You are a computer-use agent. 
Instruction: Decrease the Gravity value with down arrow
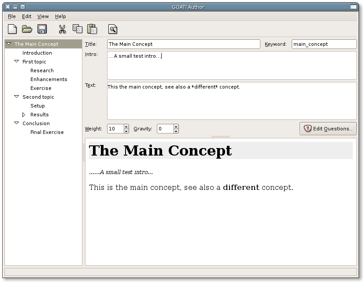[x=176, y=131]
